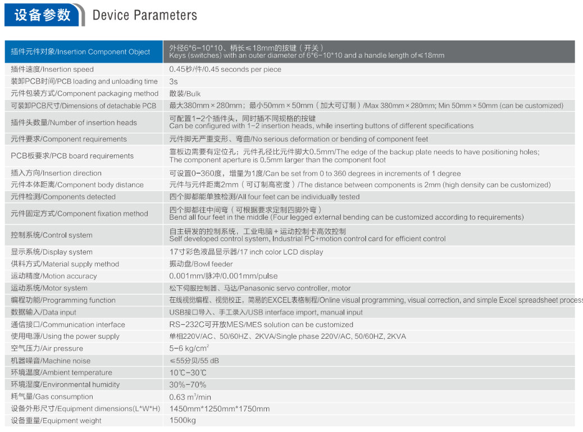Select the Control system row label
Viewport: 583px width, 432px height.
[x=52, y=235]
